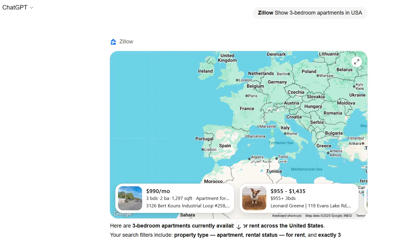Image resolution: width=407 pixels, height=240 pixels.
Task: Click the Zillow app name beside the logo
Action: pos(126,42)
